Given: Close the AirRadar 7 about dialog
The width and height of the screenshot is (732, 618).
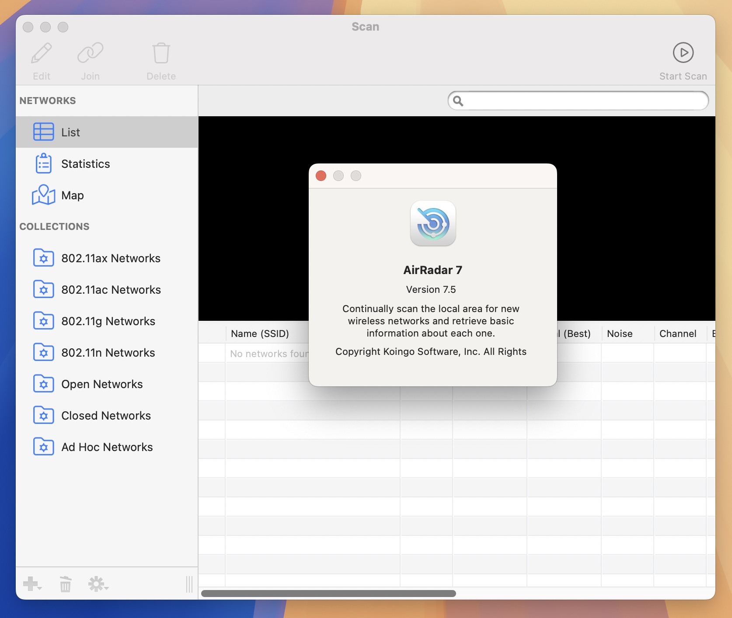Looking at the screenshot, I should 321,176.
